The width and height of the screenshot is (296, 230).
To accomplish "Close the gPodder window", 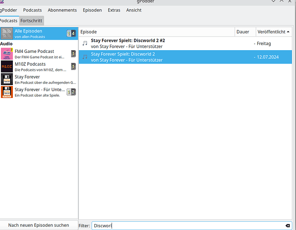I will 290,1.
